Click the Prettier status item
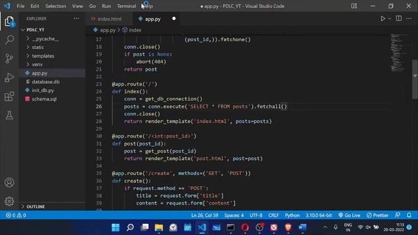The width and height of the screenshot is (418, 235). (x=378, y=215)
